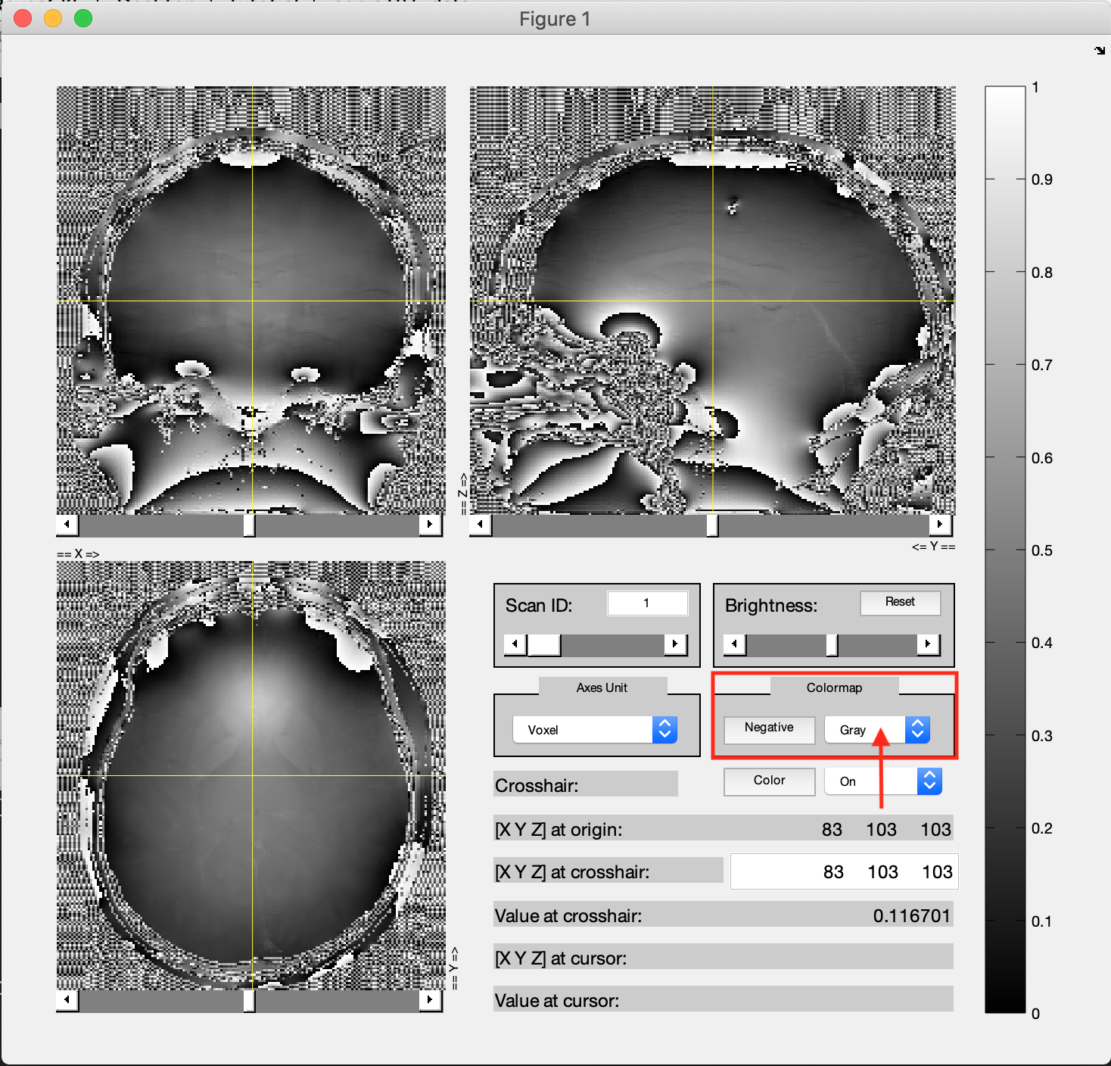Decrease Scan ID with left arrow
Screen dimensions: 1111x1066
pyautogui.click(x=515, y=644)
